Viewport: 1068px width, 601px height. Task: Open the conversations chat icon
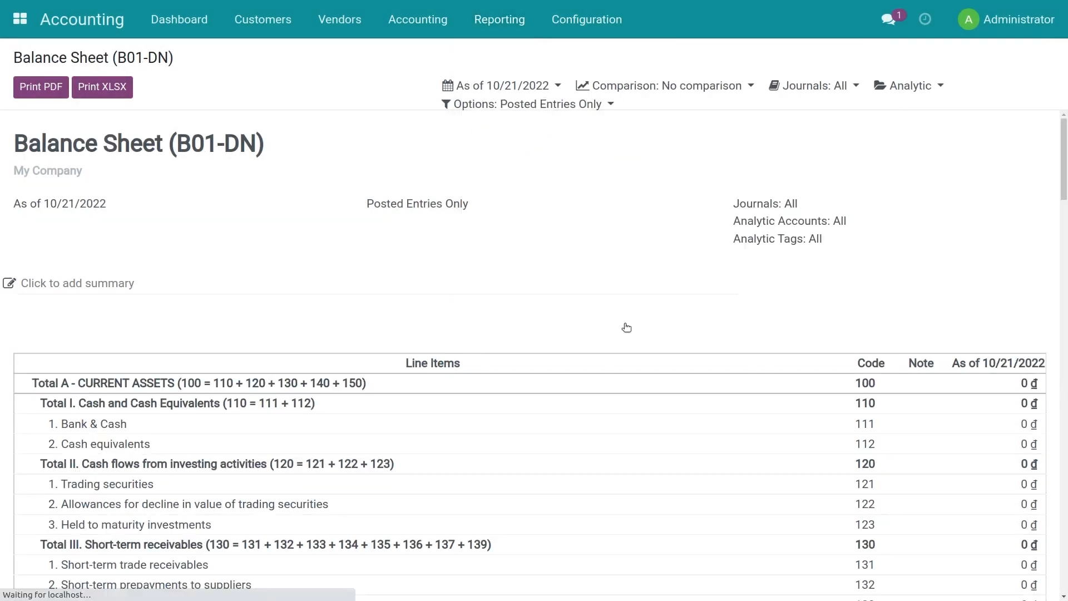pos(888,19)
